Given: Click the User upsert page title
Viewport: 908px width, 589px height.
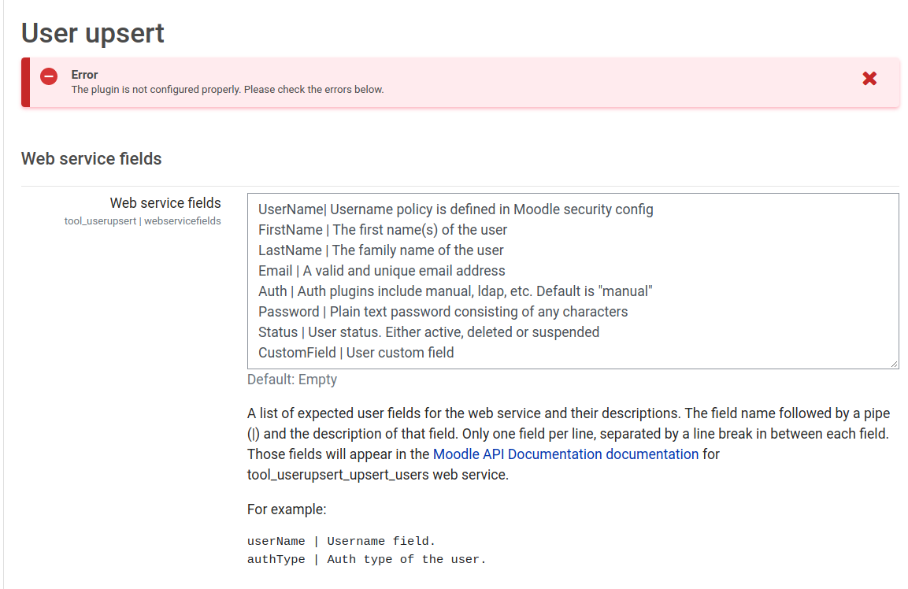Looking at the screenshot, I should click(93, 33).
